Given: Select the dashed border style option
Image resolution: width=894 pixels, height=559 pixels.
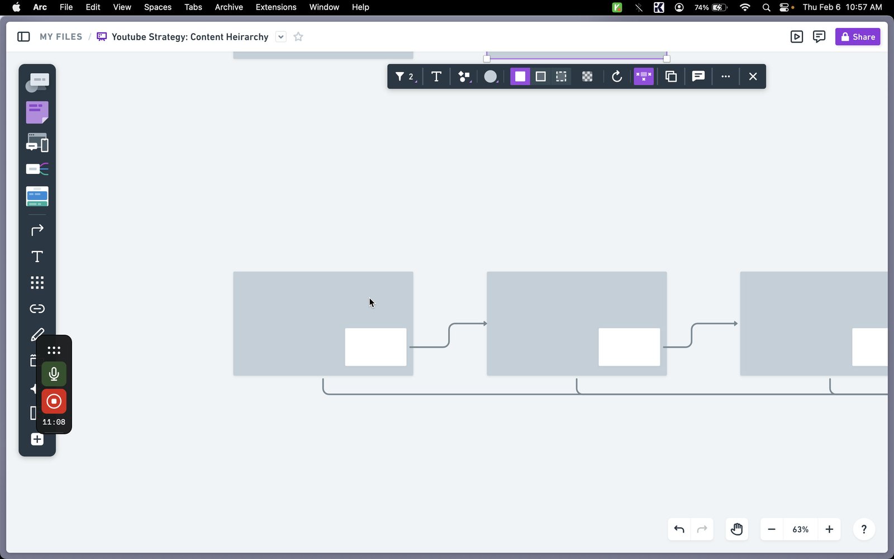Looking at the screenshot, I should click(x=561, y=77).
